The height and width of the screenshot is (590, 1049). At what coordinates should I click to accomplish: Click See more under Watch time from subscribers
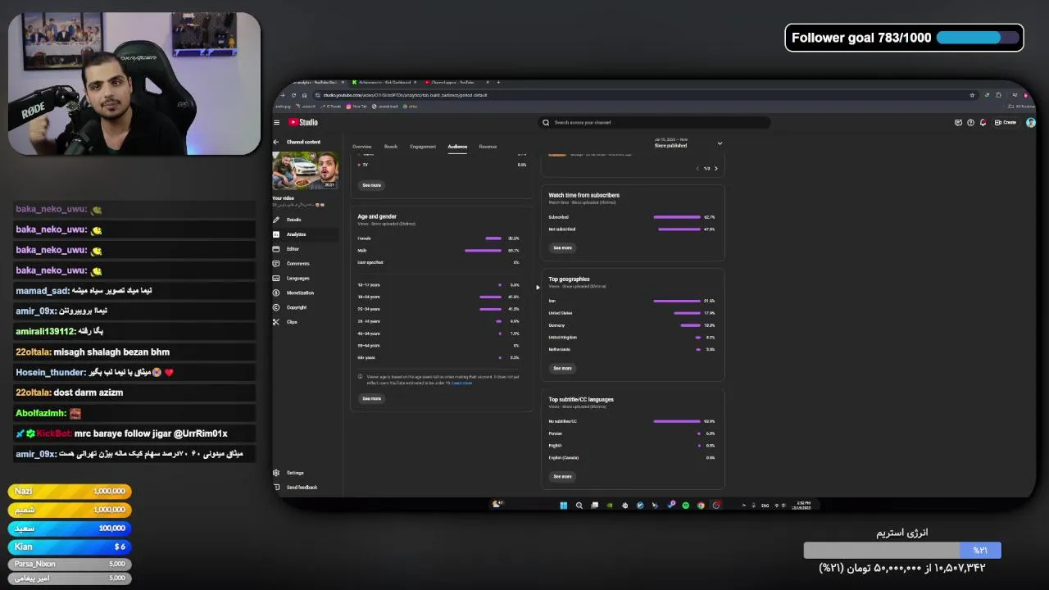(x=562, y=247)
